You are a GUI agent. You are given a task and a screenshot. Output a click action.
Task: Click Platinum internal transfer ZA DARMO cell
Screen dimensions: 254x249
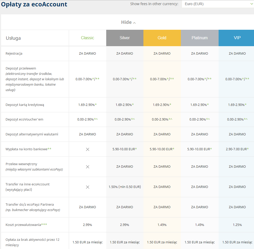200,167
